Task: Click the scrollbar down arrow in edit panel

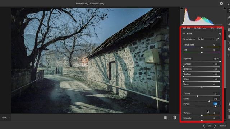Action: 225,120
